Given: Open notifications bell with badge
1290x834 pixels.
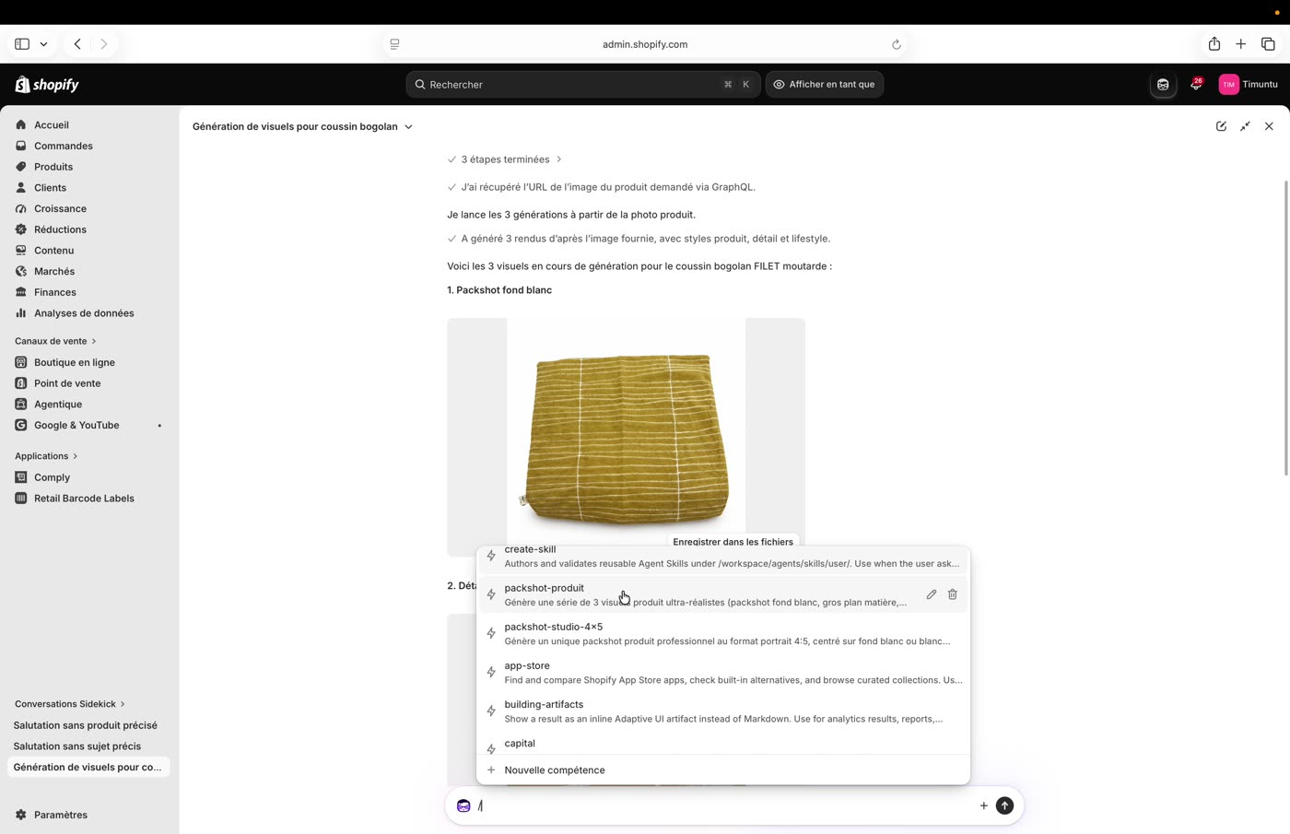Looking at the screenshot, I should pos(1196,84).
